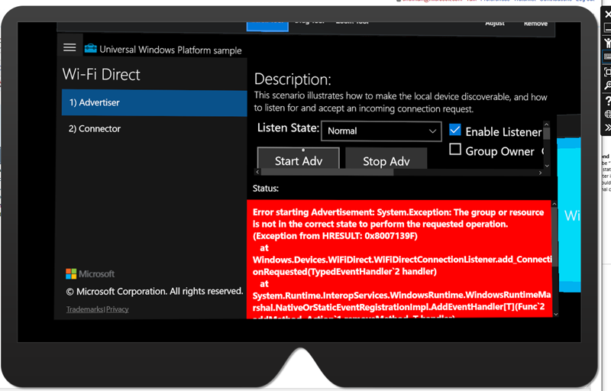
Task: Click "© Microsoft Corporation. All rights reserved." text
Action: tap(154, 291)
